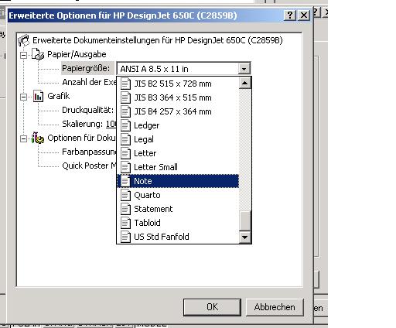Click the page icon next to Tabloid
Viewport: 396px width, 328px height.
(125, 223)
